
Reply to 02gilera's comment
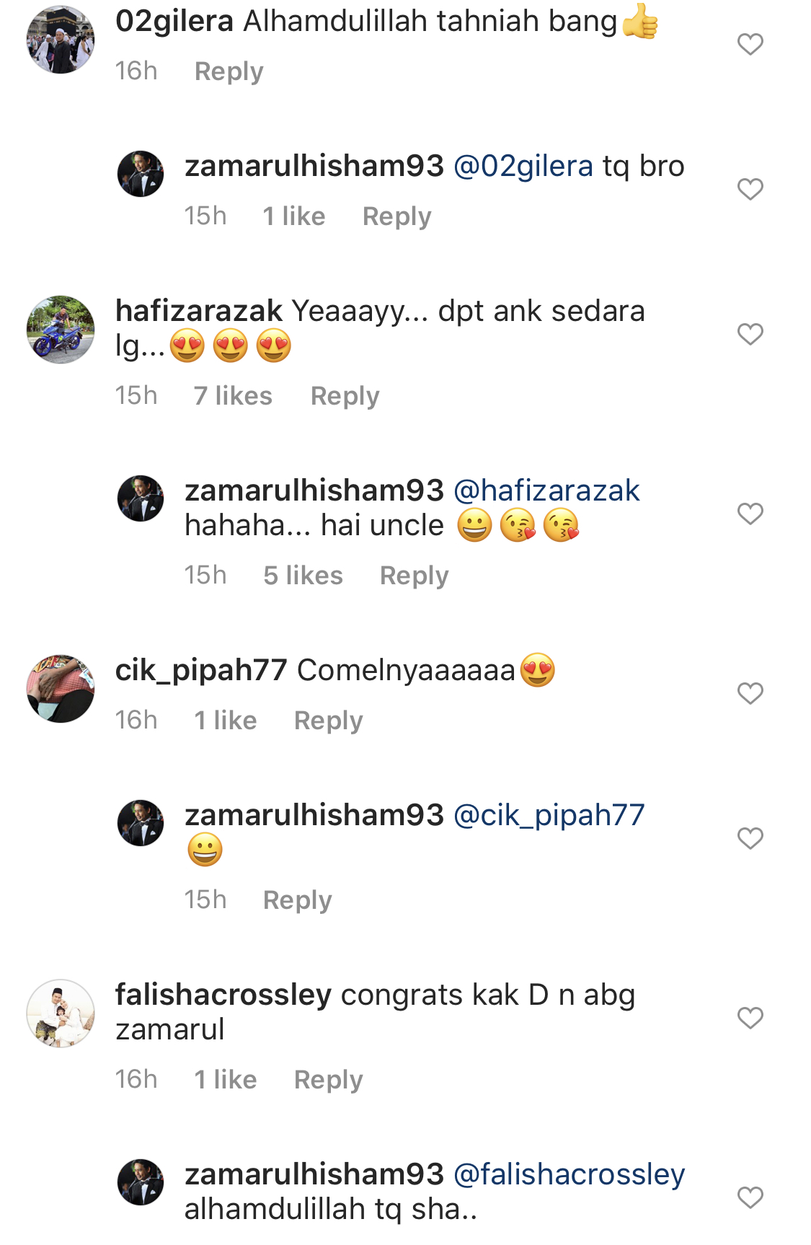(229, 71)
